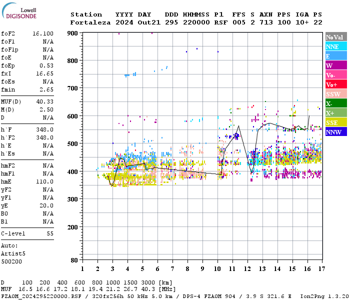Select the 80 km axis label
Image resolution: width=350 pixels, height=300 pixels.
(74, 260)
